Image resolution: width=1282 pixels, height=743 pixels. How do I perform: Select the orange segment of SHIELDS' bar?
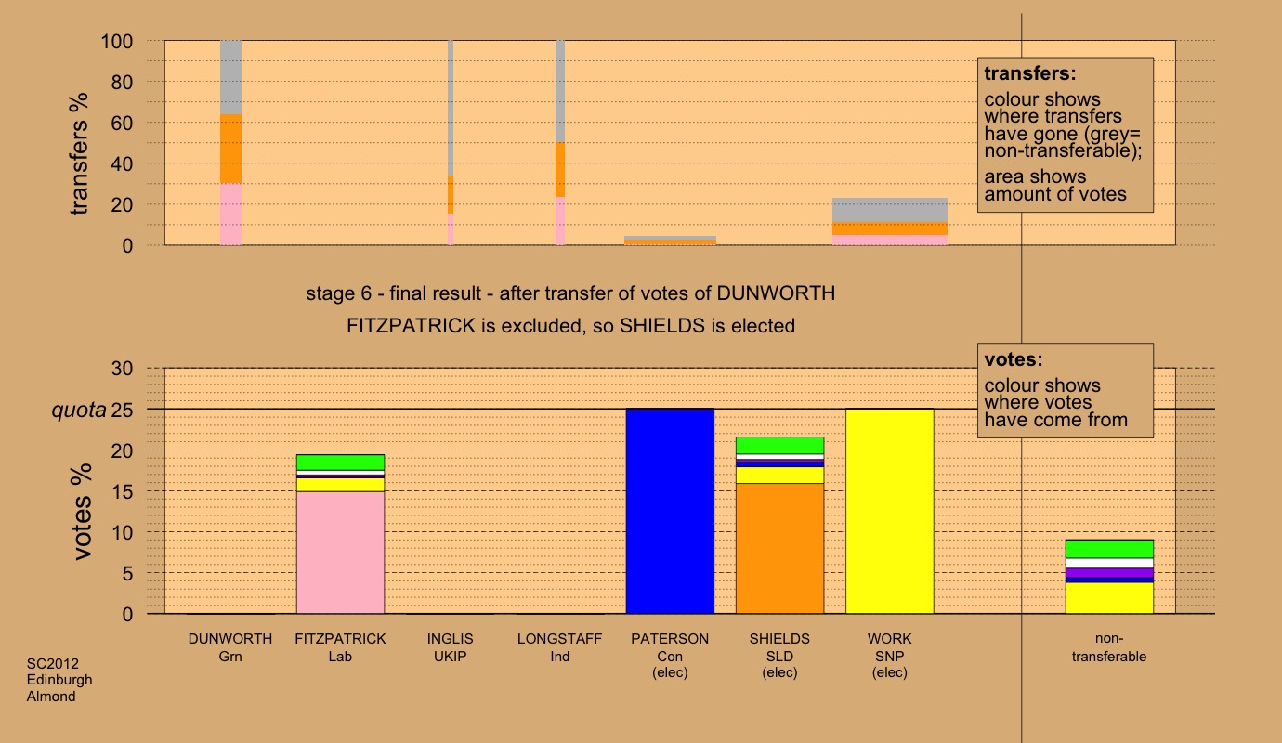point(779,548)
